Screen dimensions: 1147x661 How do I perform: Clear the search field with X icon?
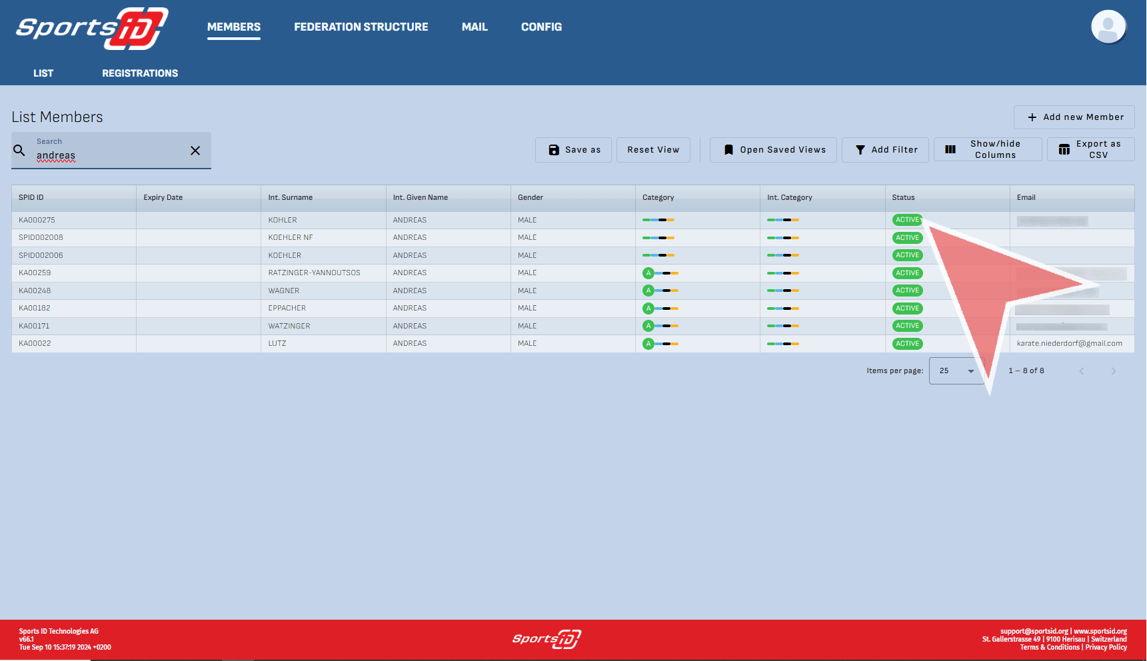point(195,151)
